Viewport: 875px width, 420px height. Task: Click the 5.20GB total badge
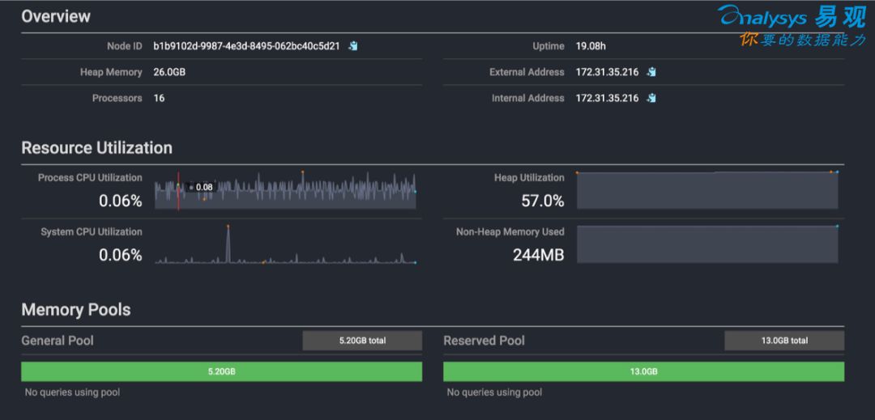pos(362,341)
